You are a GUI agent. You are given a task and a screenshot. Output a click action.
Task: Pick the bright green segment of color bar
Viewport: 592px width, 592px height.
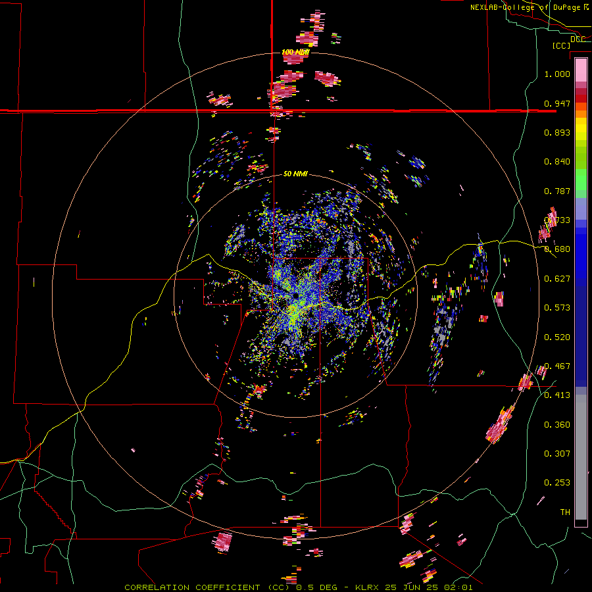click(x=581, y=179)
